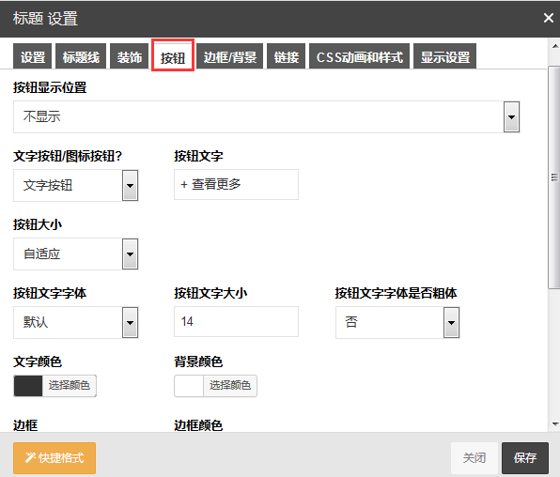Click the 按钮文字大小 field showing 14

tap(236, 322)
